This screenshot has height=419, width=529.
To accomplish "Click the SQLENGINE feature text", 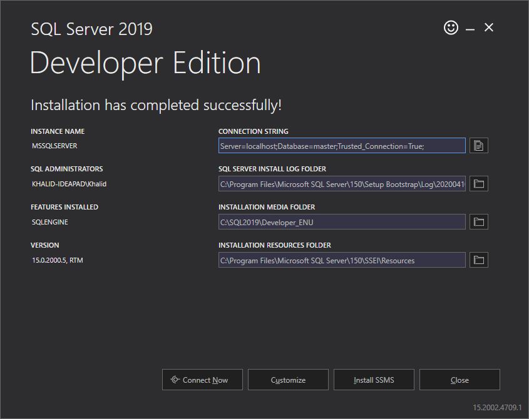I will tap(50, 222).
